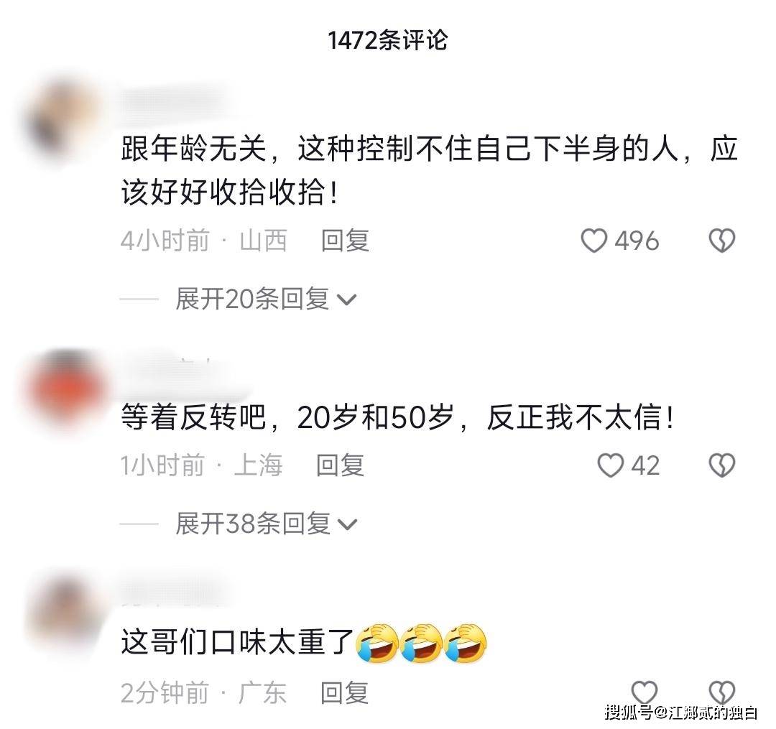Reply to the Guangdong comment via 回复

[344, 692]
